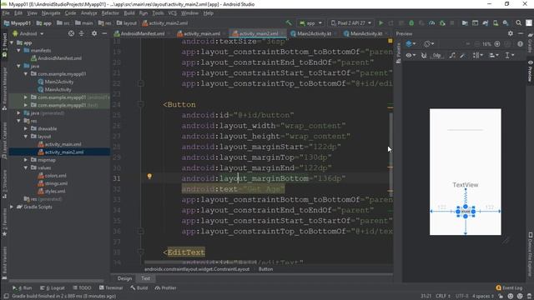Image resolution: width=534 pixels, height=300 pixels.
Task: Toggle the Resource Manager side tab
Action: pos(4,88)
